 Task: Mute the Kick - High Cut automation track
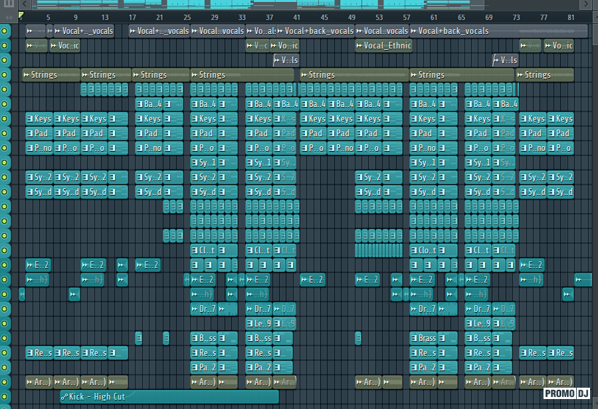(x=5, y=397)
